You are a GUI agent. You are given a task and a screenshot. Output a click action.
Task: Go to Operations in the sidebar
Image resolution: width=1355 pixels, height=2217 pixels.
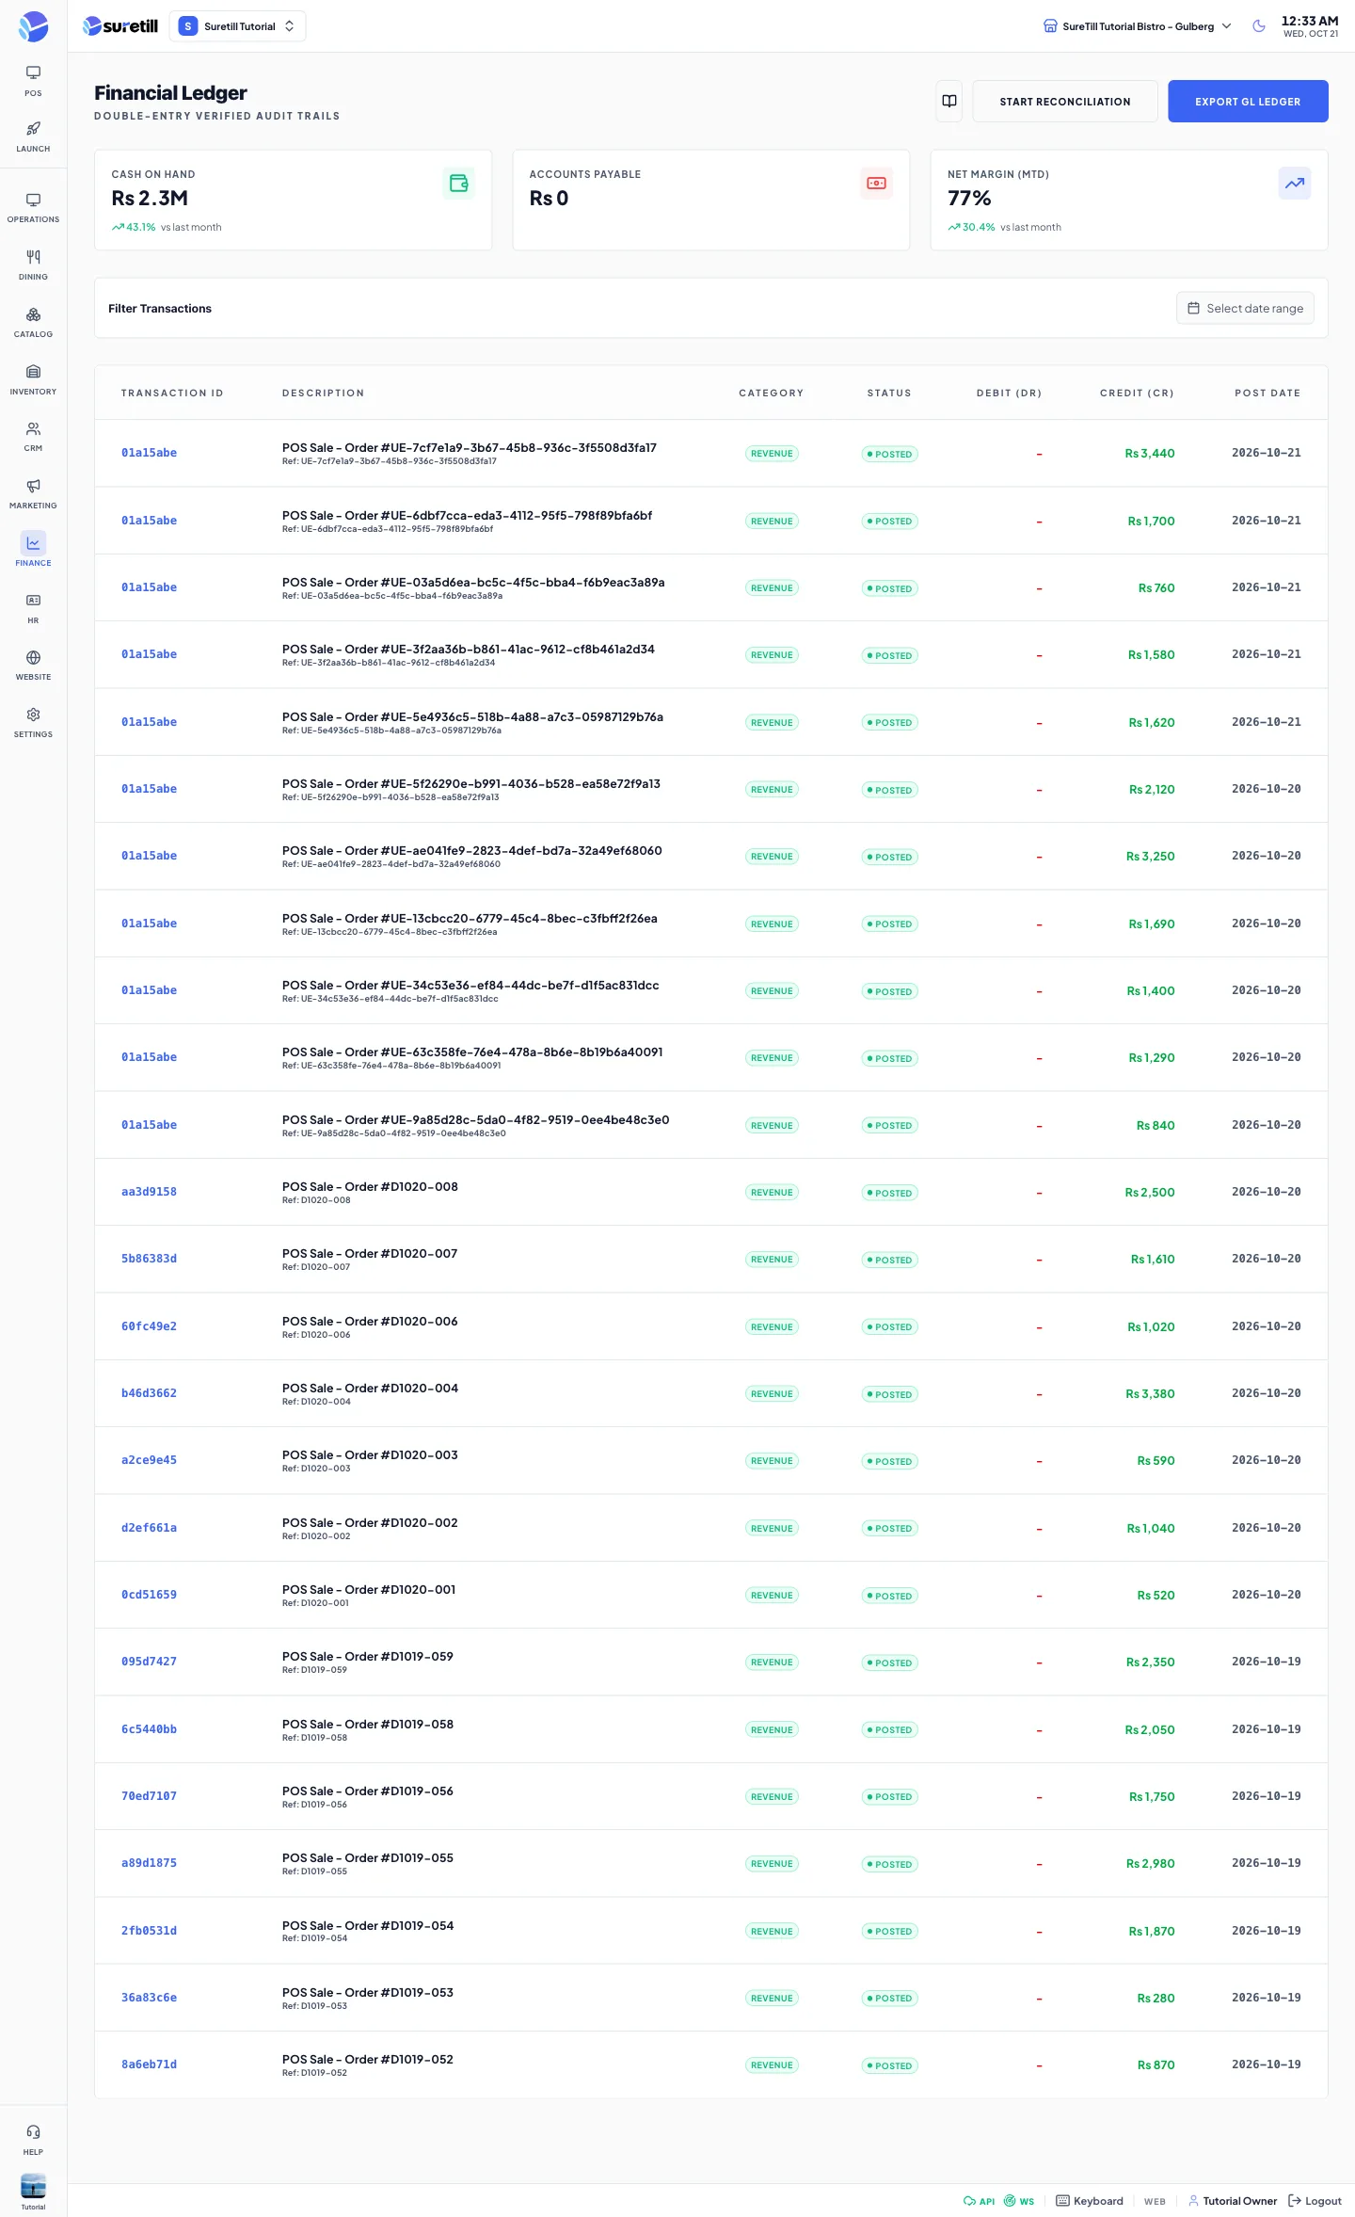pyautogui.click(x=33, y=208)
